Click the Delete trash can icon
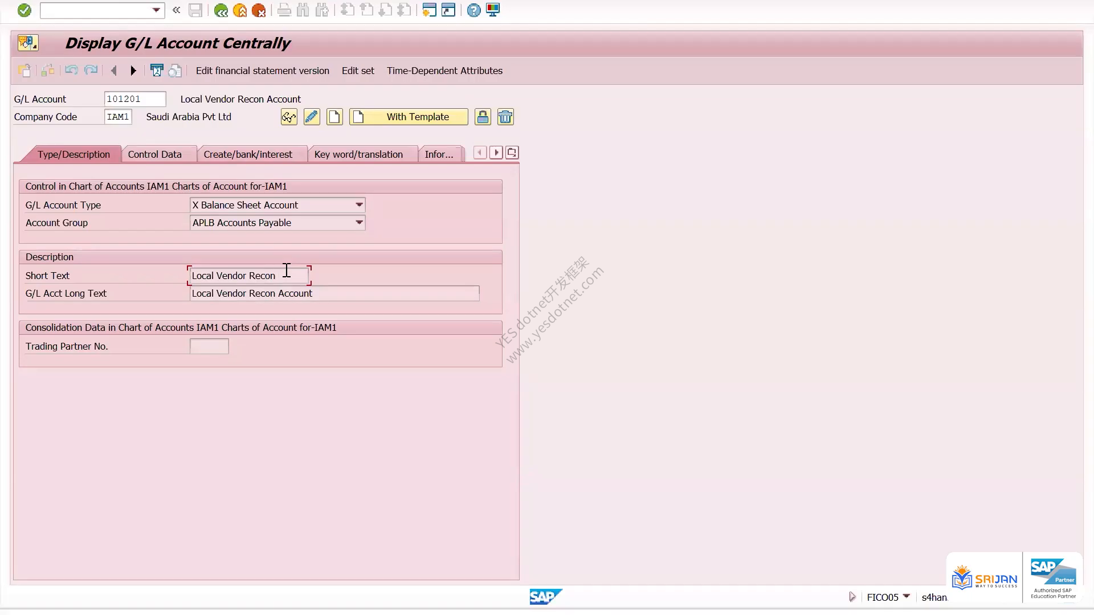 coord(505,117)
